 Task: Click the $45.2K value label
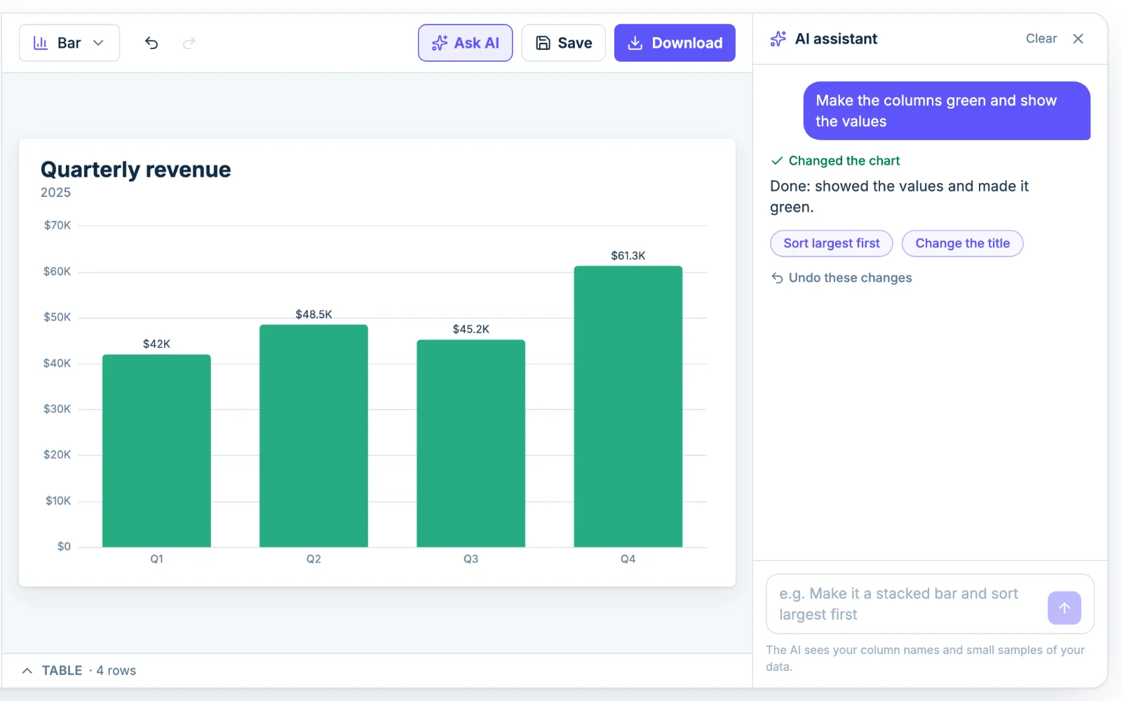[x=471, y=329]
